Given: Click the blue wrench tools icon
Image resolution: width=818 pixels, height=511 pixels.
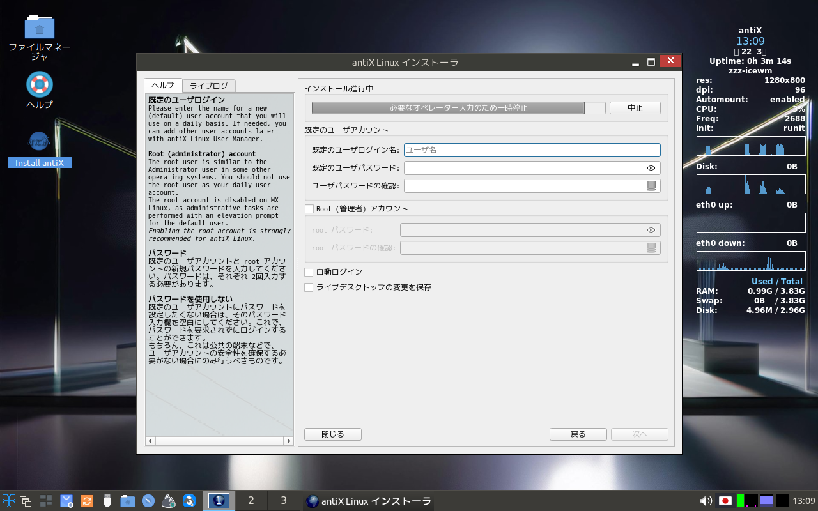Looking at the screenshot, I should pyautogui.click(x=189, y=501).
